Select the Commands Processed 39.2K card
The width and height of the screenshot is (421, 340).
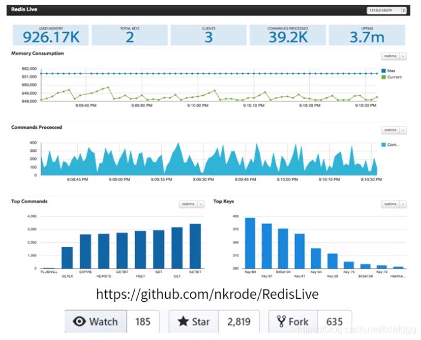coord(288,35)
